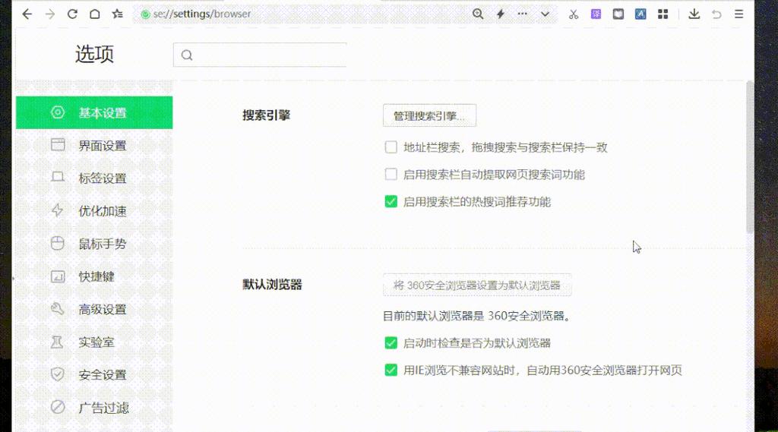
Task: Uncheck 用IE浏览不兼容网站时 checkbox
Action: coord(391,370)
